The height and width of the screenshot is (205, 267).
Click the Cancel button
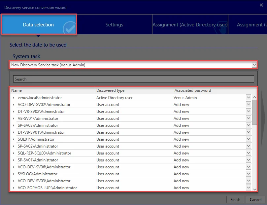pos(255,199)
